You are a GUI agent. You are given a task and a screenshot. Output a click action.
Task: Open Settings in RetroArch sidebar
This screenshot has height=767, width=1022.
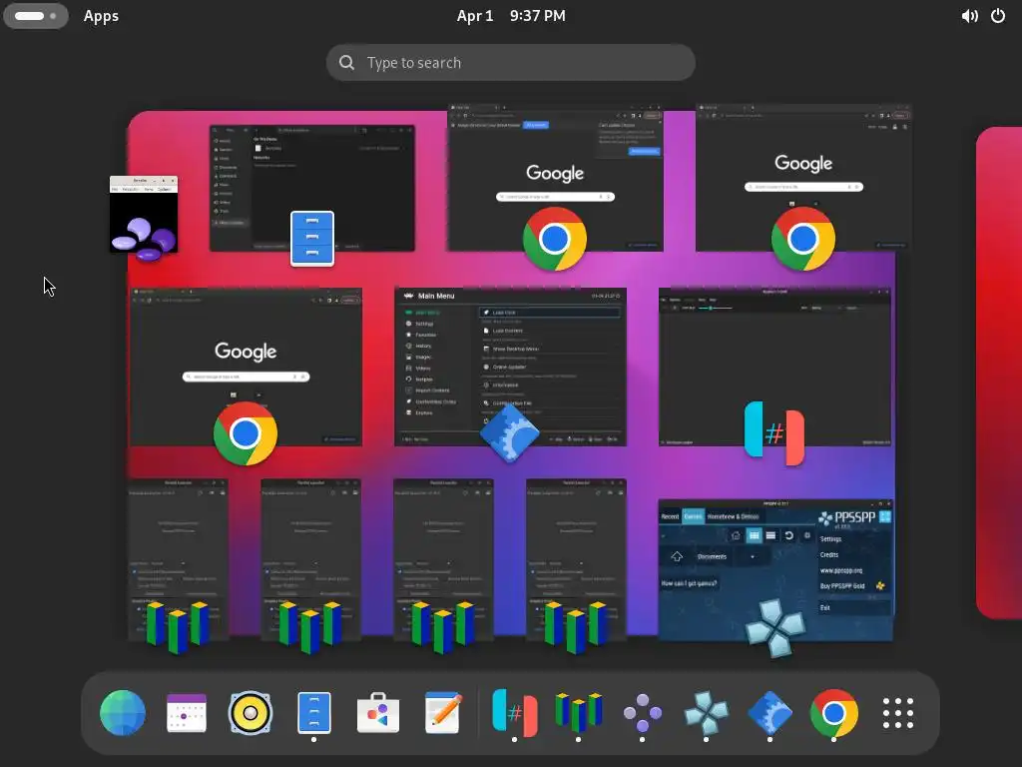click(420, 324)
